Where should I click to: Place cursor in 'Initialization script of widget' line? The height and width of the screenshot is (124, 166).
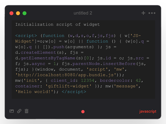point(57,25)
